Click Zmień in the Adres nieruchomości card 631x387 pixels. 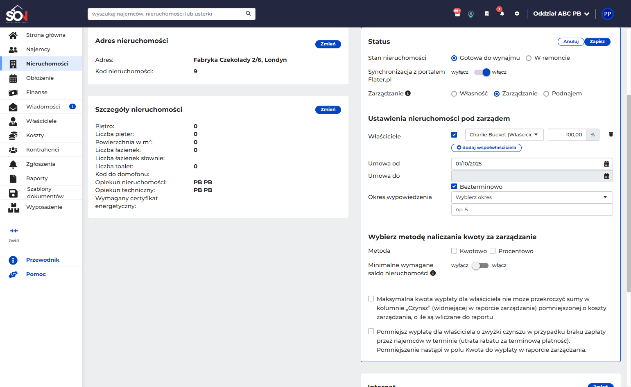[x=328, y=44]
